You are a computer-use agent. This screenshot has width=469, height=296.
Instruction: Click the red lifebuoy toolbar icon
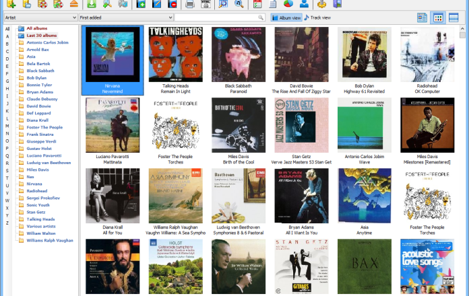(x=42, y=4)
